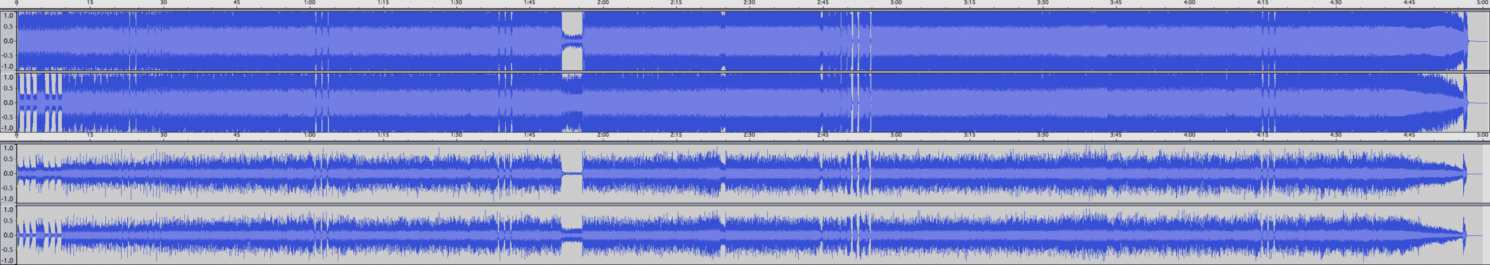Click the 4:45 mark on second timeline ruler
The height and width of the screenshot is (265, 1490).
(x=1409, y=135)
